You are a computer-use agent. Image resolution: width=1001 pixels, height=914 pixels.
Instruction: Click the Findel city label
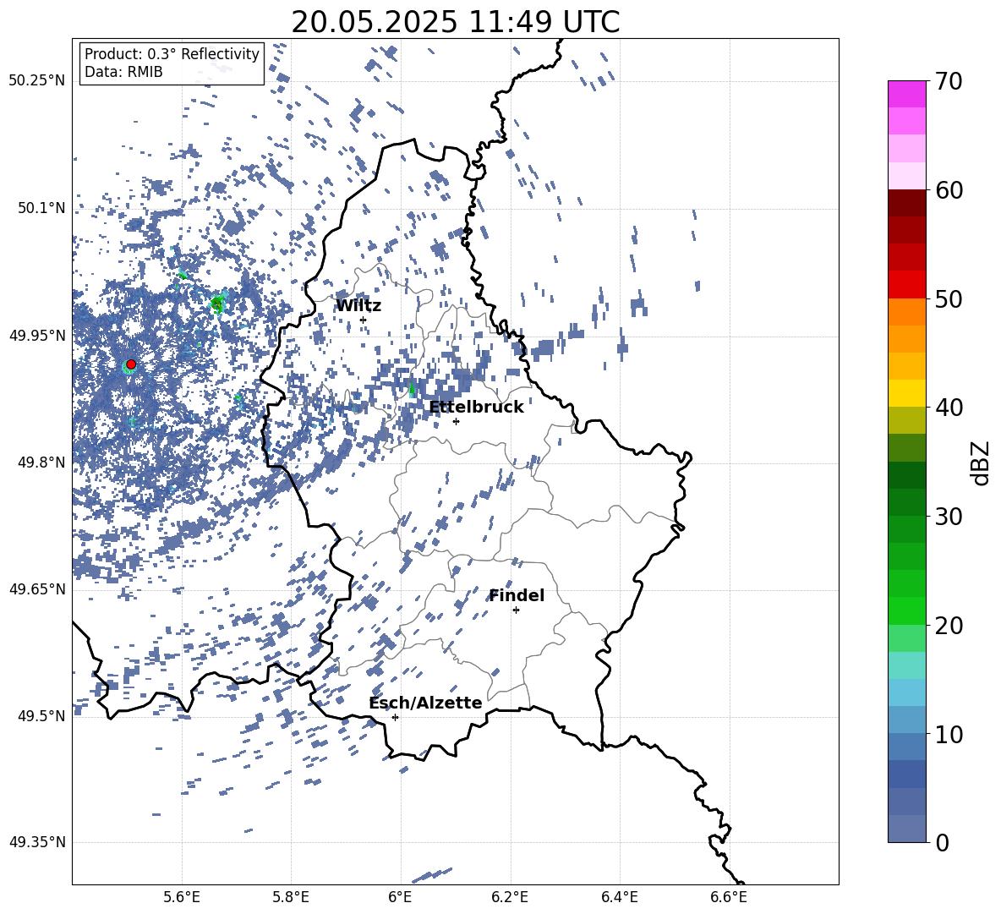click(517, 595)
